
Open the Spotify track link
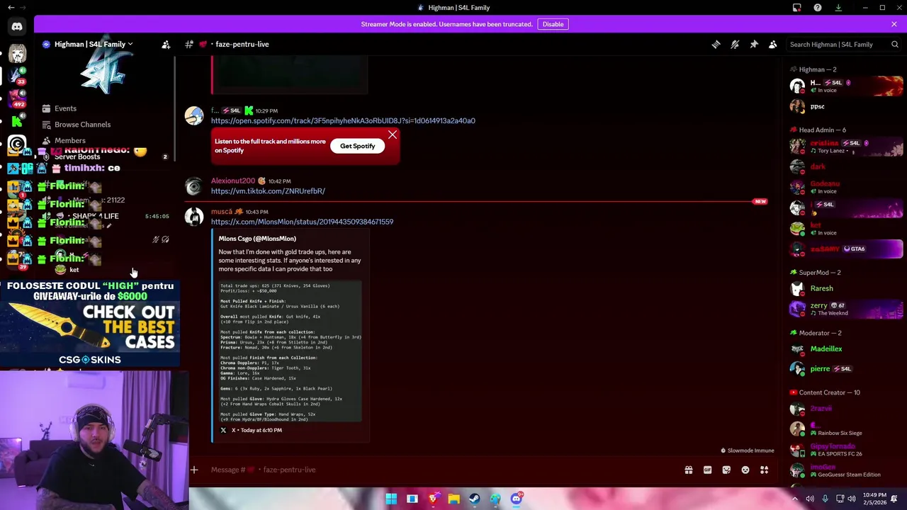[x=343, y=120]
